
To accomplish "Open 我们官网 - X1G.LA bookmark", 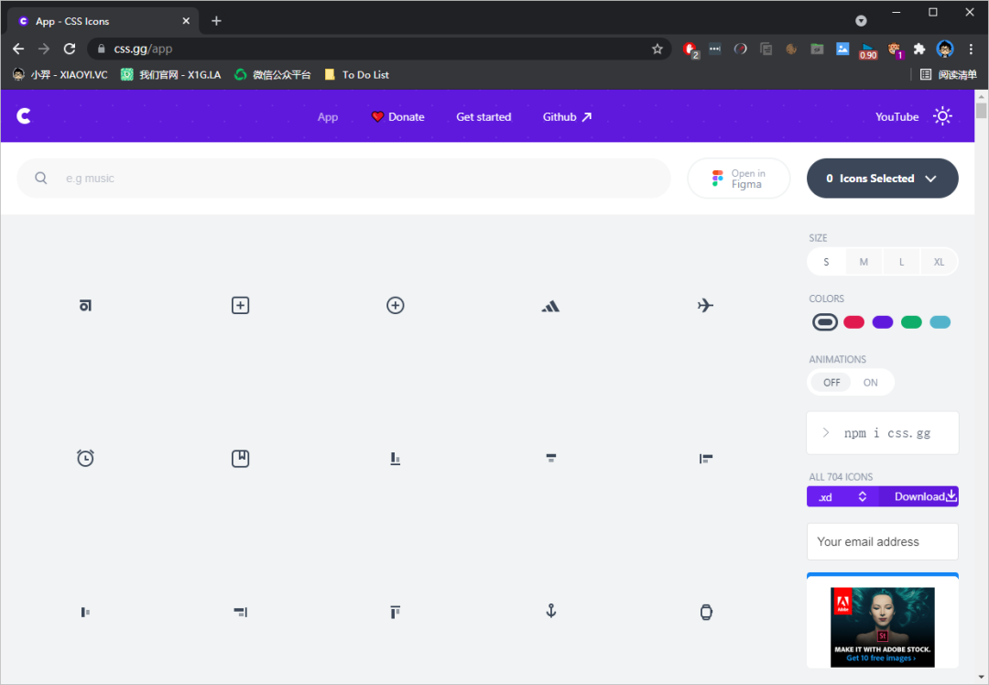I will pyautogui.click(x=171, y=74).
